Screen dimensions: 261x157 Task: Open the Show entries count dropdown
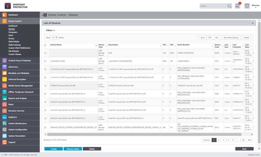click(55, 37)
